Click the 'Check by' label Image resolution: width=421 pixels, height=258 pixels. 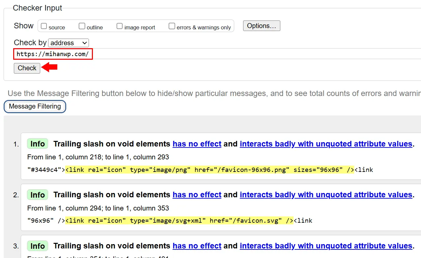(30, 43)
